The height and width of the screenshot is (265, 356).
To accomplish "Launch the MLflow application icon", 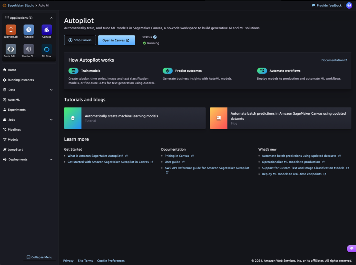I will coord(47,50).
